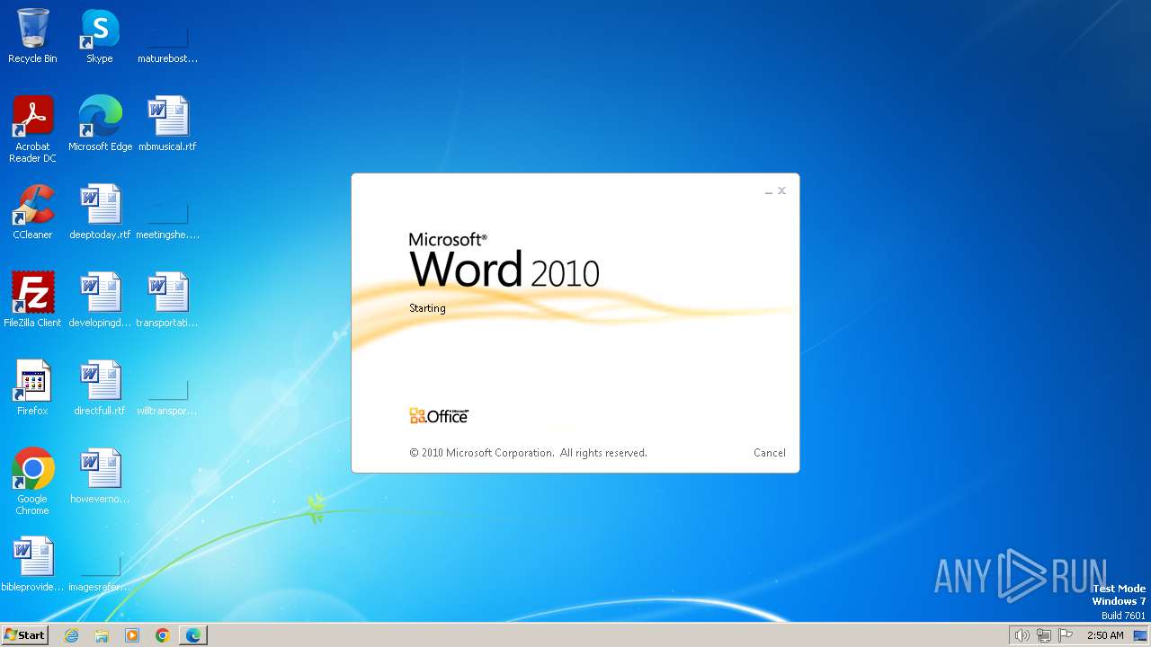The width and height of the screenshot is (1151, 647).
Task: Select the Skype desktop shortcut
Action: click(x=100, y=36)
